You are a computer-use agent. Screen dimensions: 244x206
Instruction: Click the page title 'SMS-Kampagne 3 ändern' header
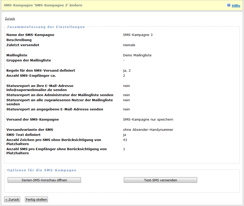(43, 5)
